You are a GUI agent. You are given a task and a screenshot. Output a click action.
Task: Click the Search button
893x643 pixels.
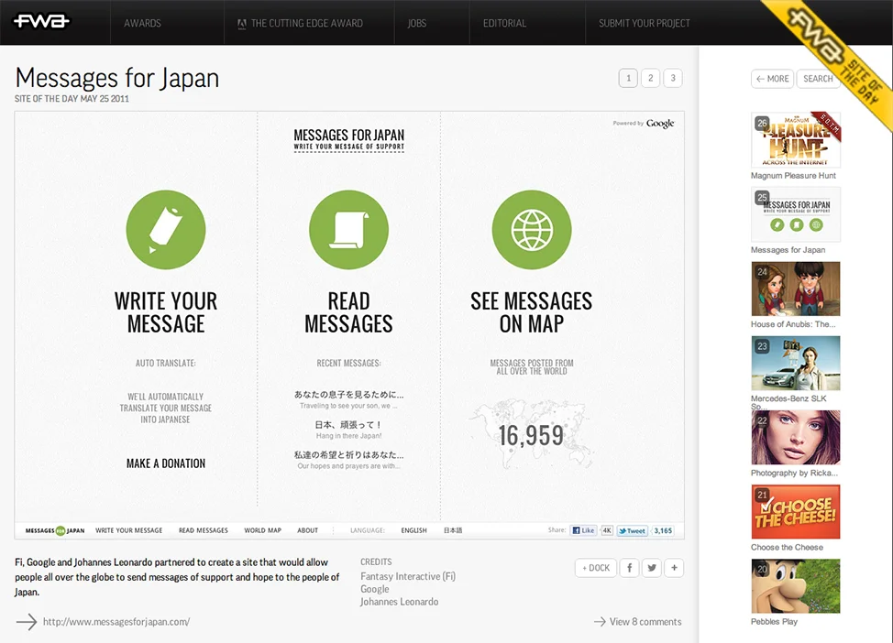[818, 79]
